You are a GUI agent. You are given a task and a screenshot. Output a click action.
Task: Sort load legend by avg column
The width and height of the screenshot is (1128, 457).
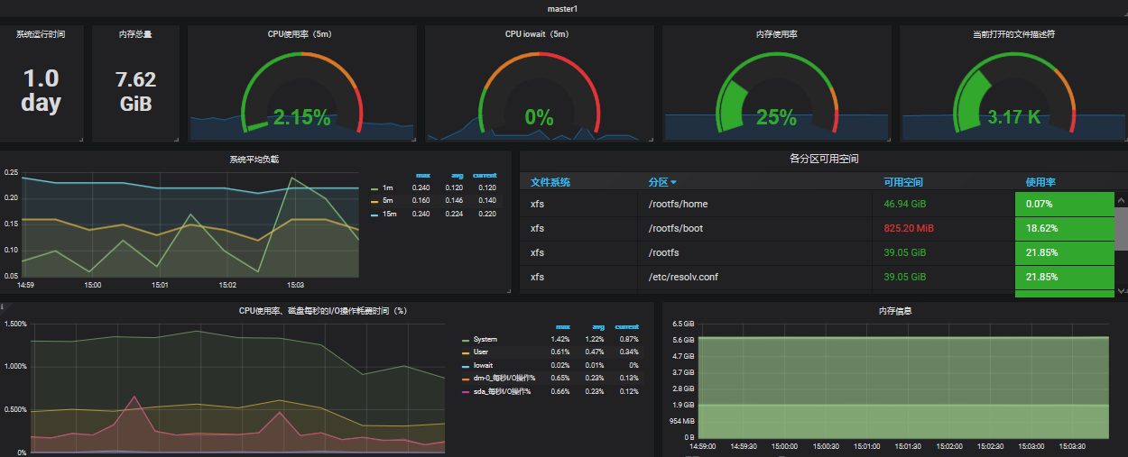point(457,175)
